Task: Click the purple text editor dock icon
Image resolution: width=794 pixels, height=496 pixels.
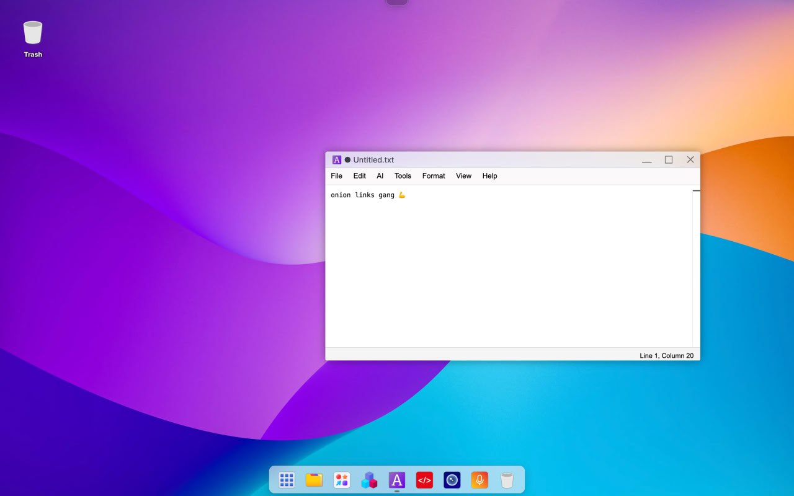Action: (397, 480)
